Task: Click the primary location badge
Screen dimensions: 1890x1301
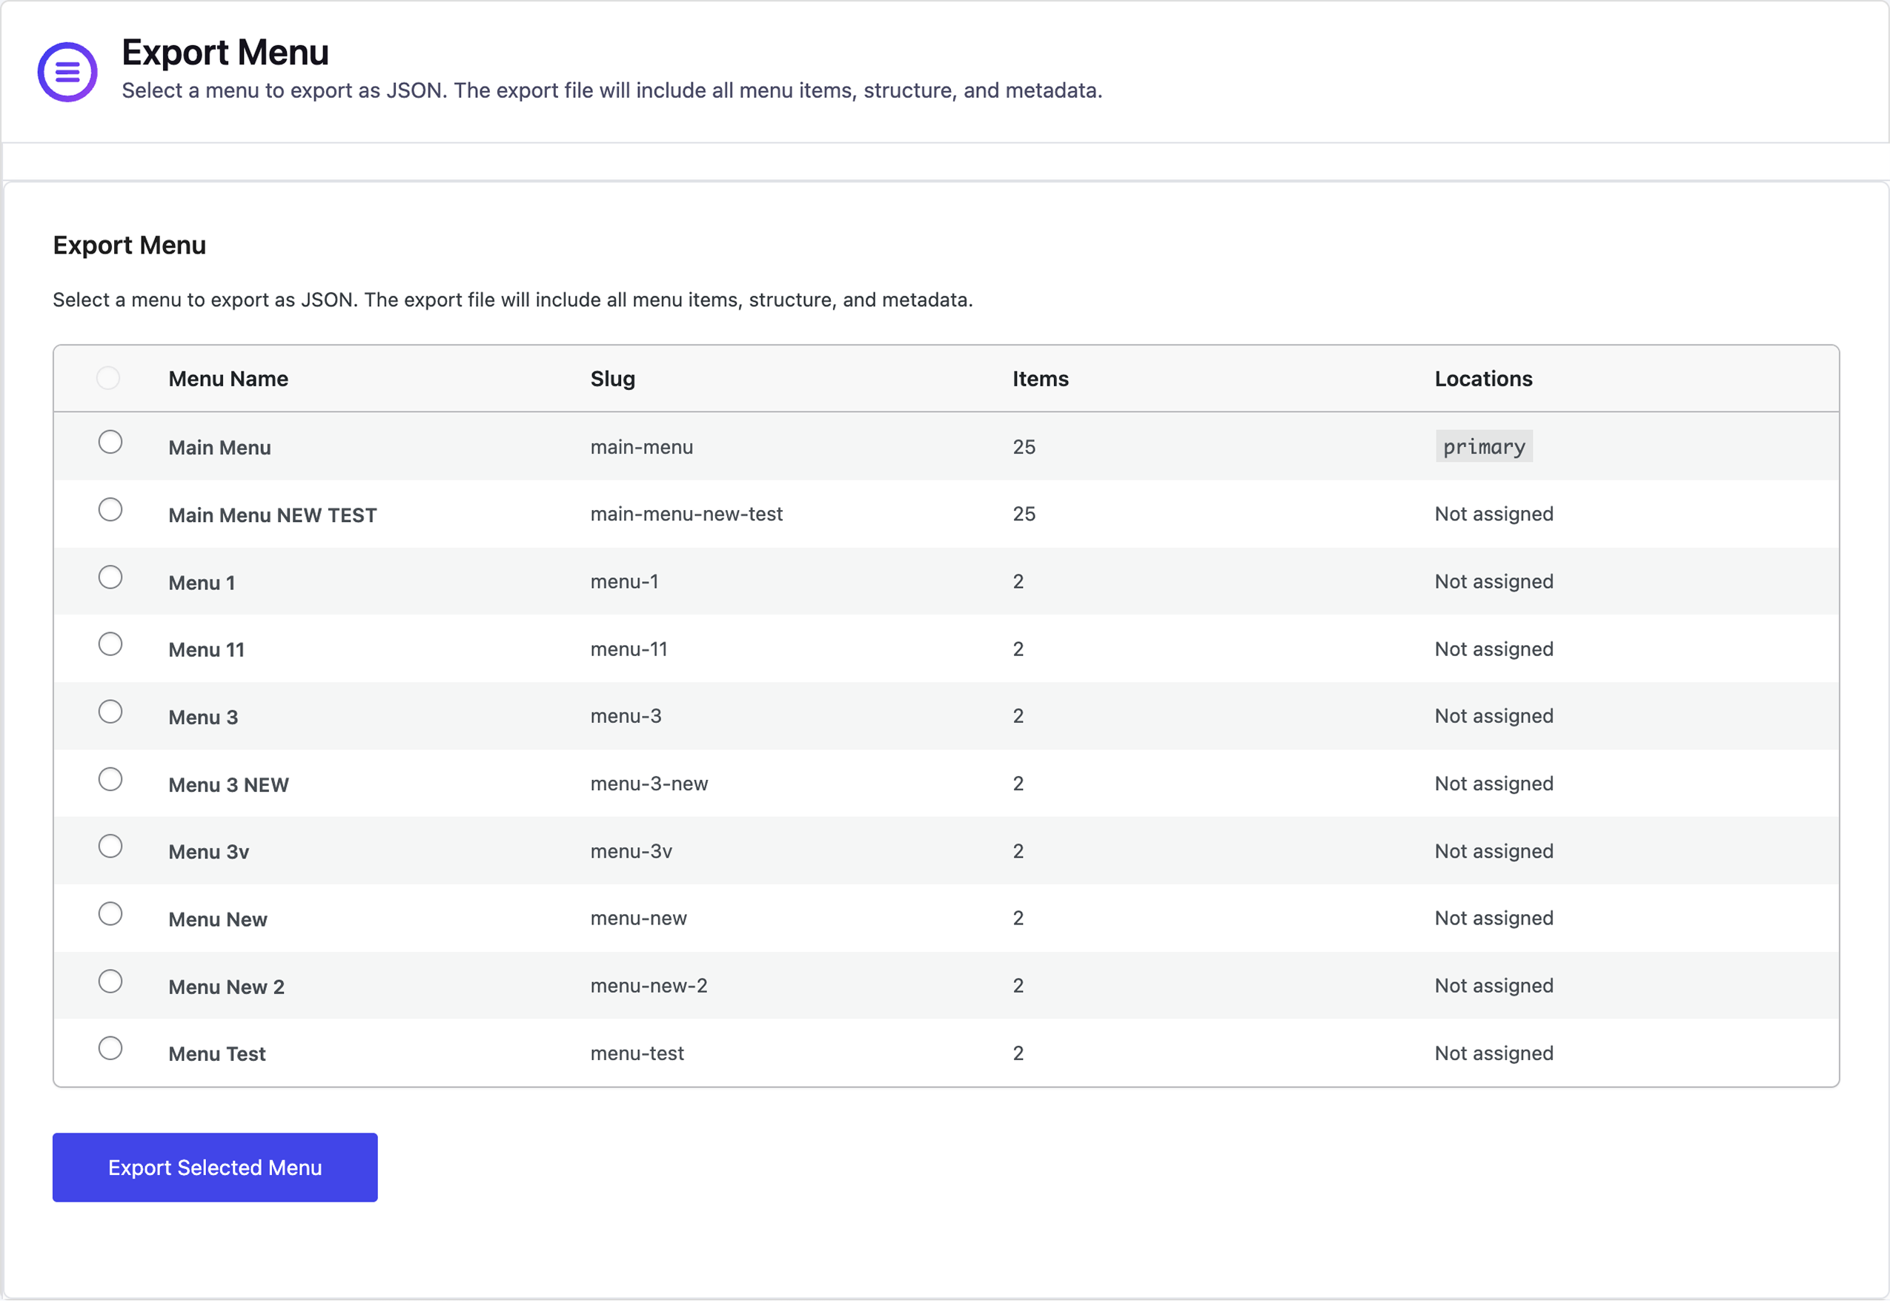Action: (x=1484, y=446)
